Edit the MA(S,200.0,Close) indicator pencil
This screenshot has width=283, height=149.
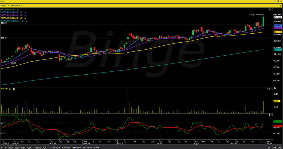(23, 21)
